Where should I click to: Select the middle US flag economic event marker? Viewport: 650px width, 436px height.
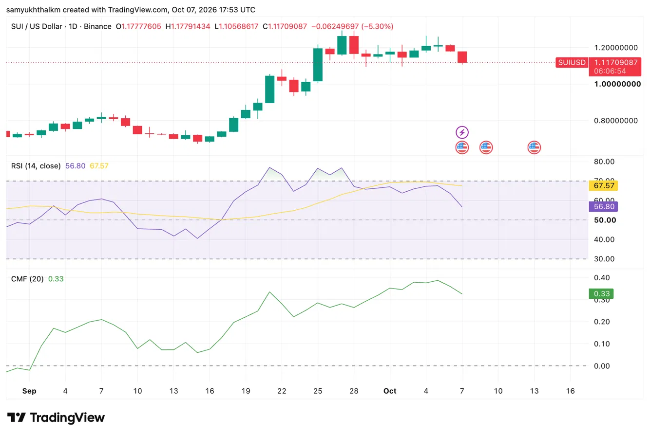pyautogui.click(x=486, y=147)
